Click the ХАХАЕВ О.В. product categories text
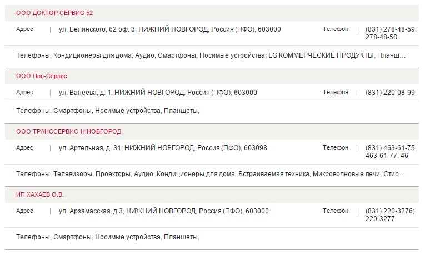The width and height of the screenshot is (425, 256). click(x=108, y=237)
